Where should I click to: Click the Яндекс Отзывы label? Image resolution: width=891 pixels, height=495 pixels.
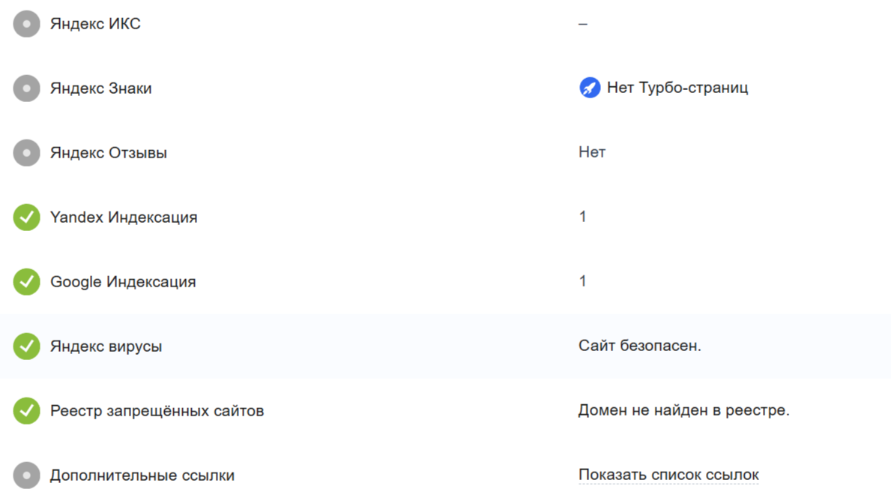[109, 153]
